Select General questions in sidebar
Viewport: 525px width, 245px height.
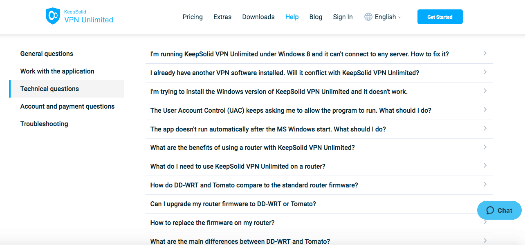coord(47,53)
